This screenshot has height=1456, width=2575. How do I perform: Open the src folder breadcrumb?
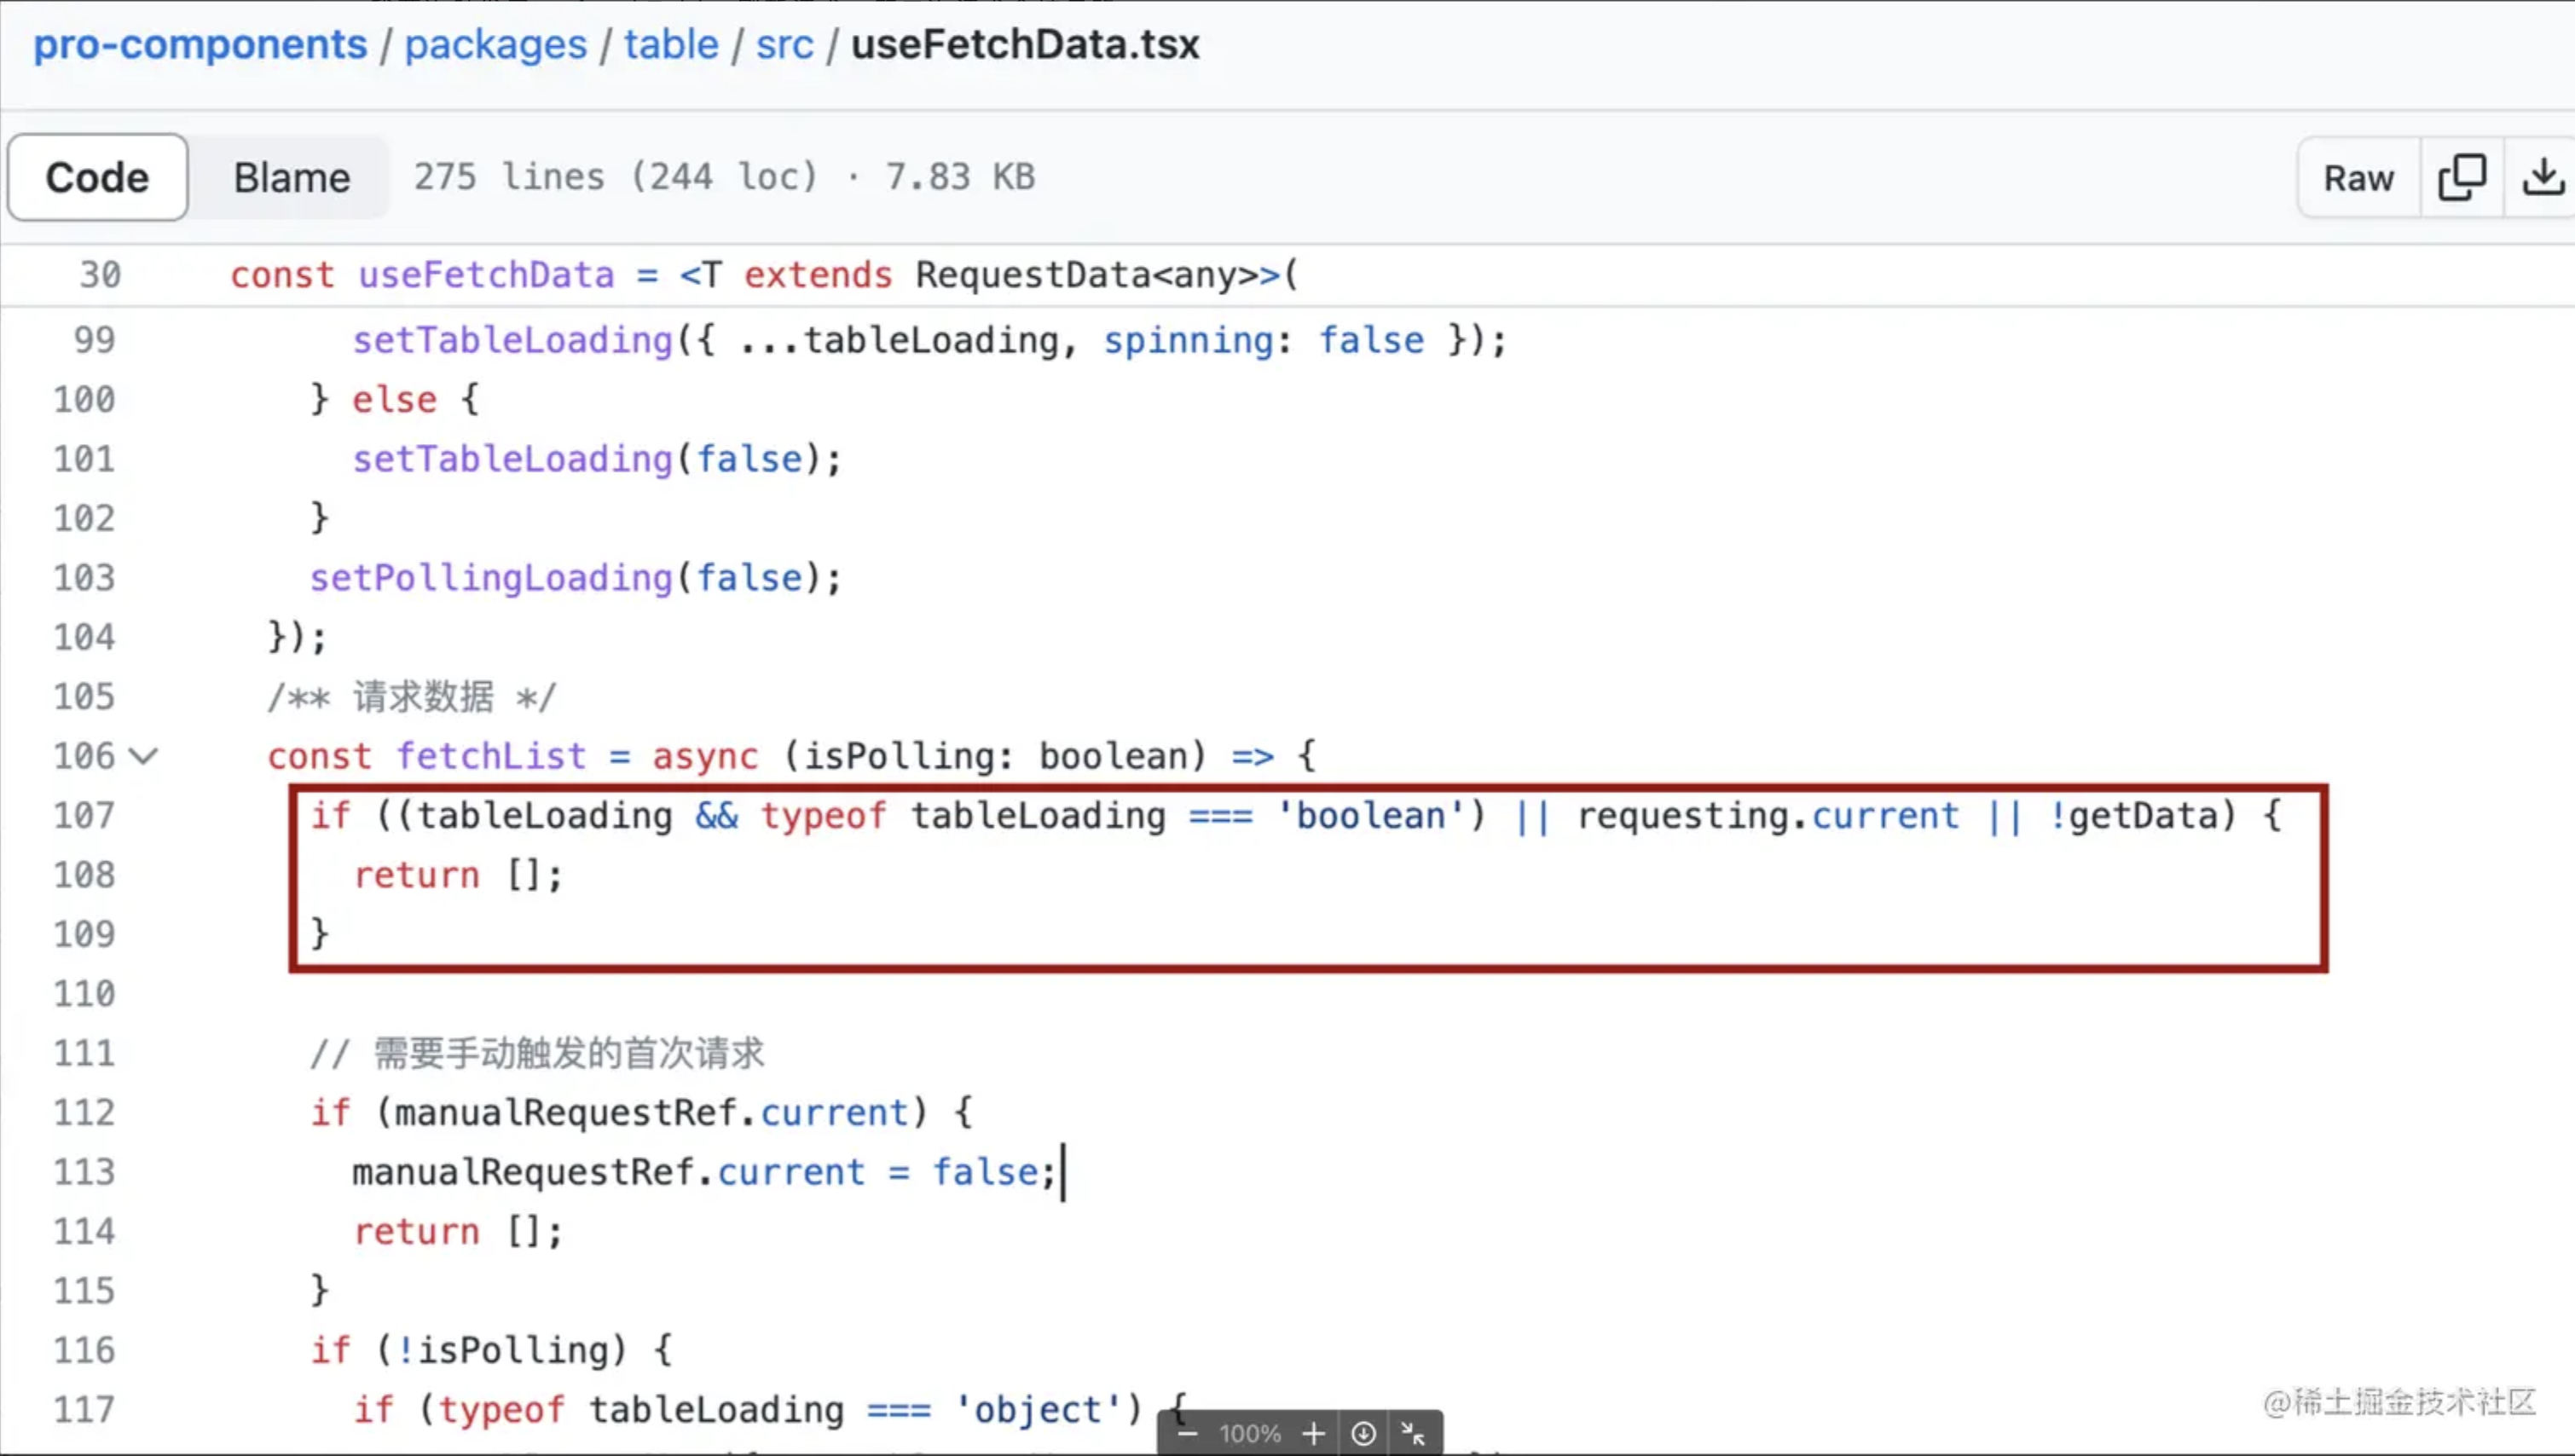784,44
